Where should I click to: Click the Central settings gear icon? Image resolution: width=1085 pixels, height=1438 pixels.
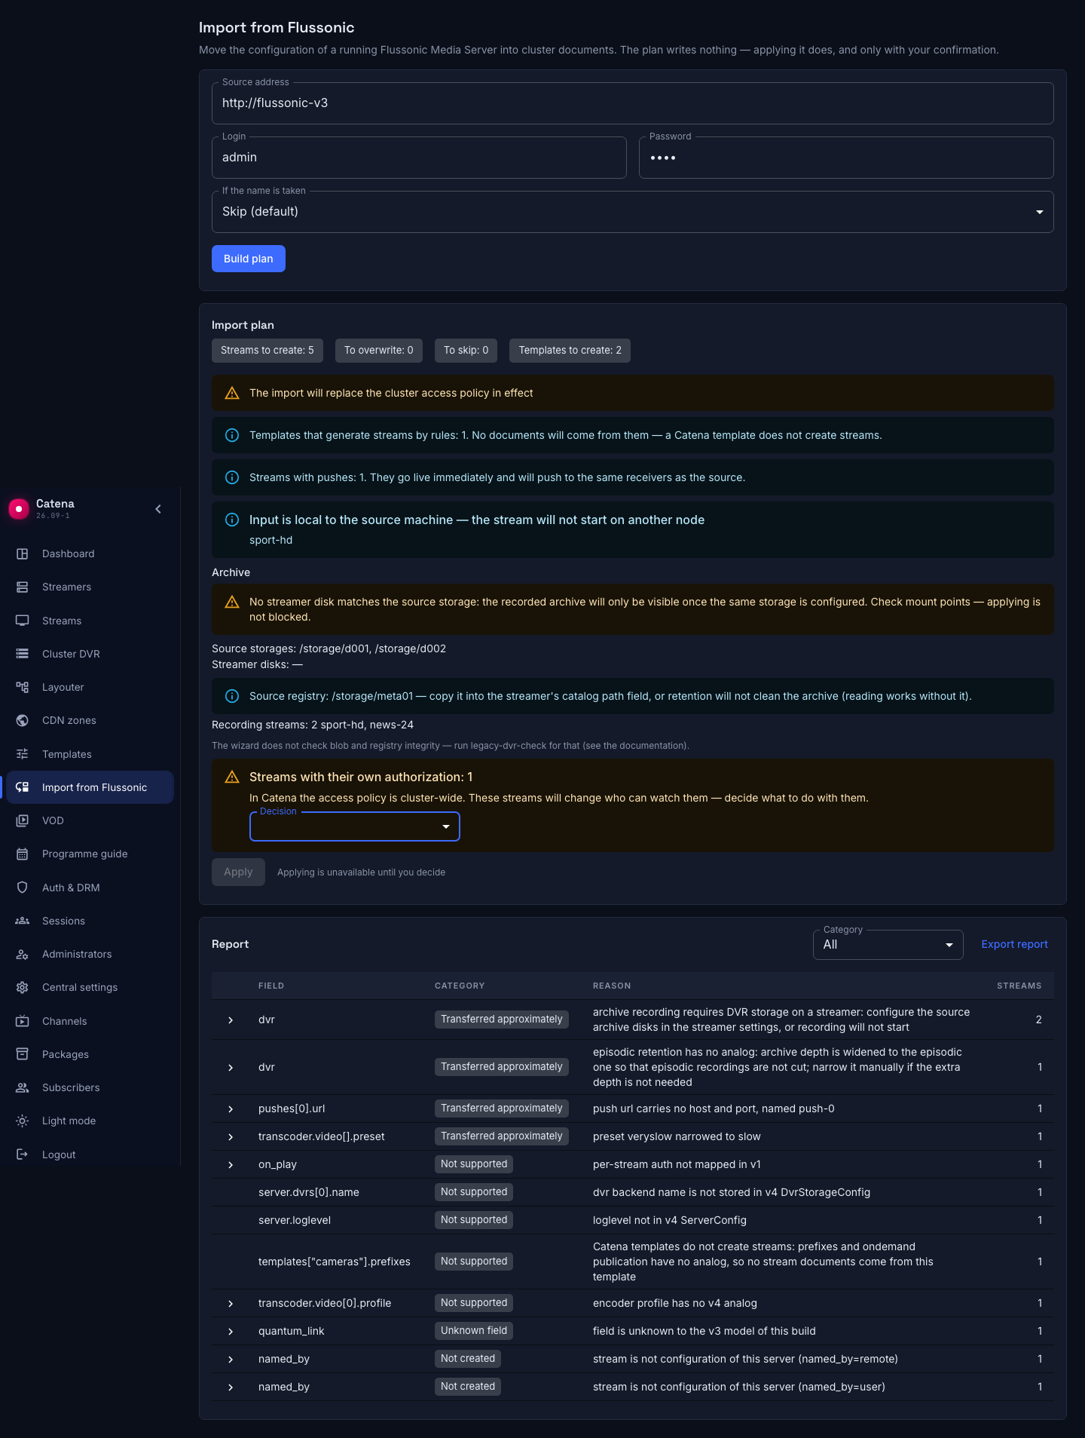point(23,987)
